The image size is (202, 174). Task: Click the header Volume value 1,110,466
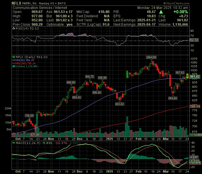[180, 25]
